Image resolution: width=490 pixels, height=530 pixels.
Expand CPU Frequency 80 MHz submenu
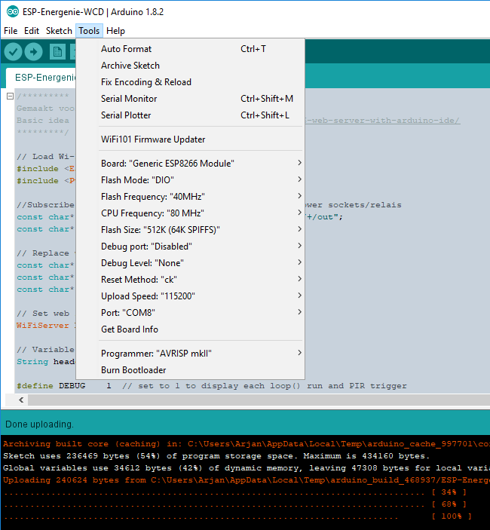190,213
